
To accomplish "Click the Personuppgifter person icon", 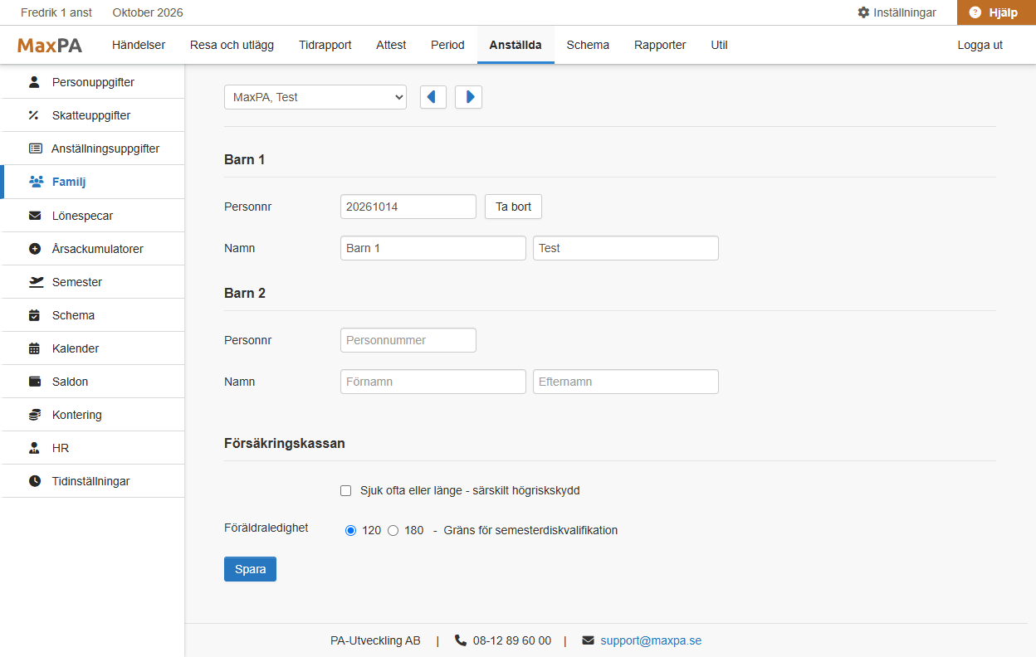I will click(34, 82).
